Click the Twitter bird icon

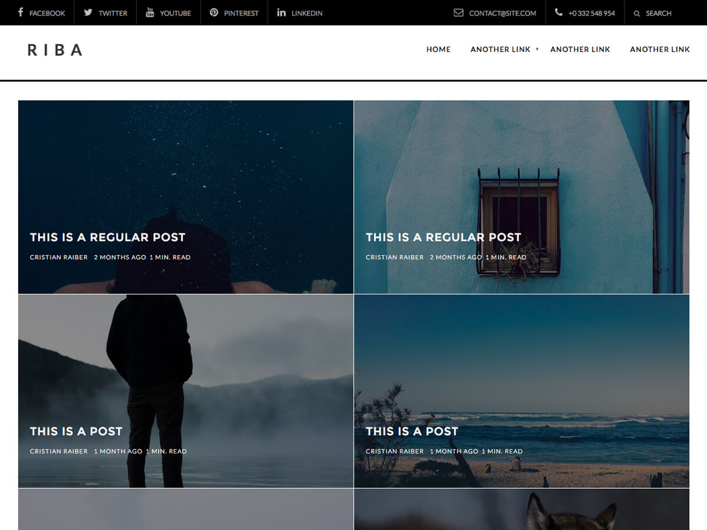click(88, 12)
